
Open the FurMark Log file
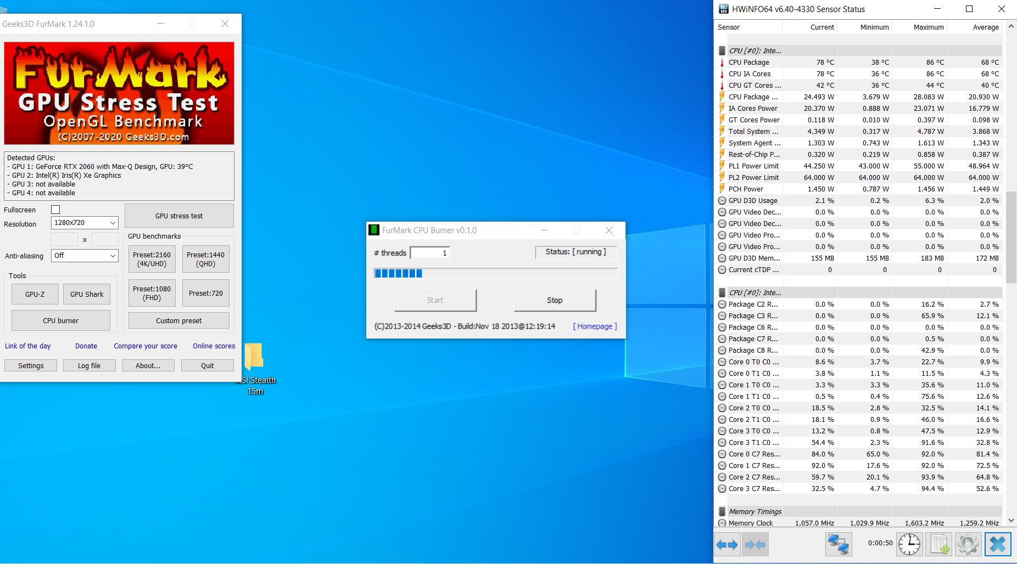click(90, 366)
